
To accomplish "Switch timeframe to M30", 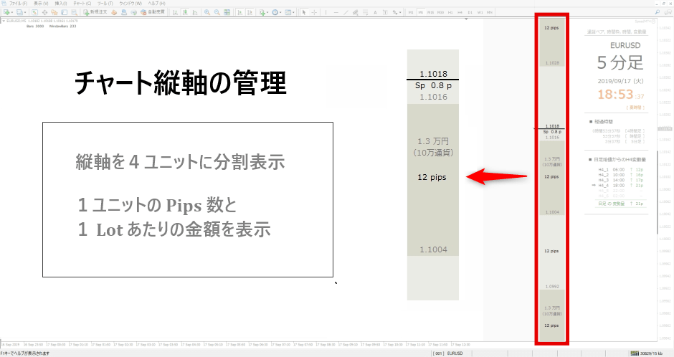I will tap(440, 12).
